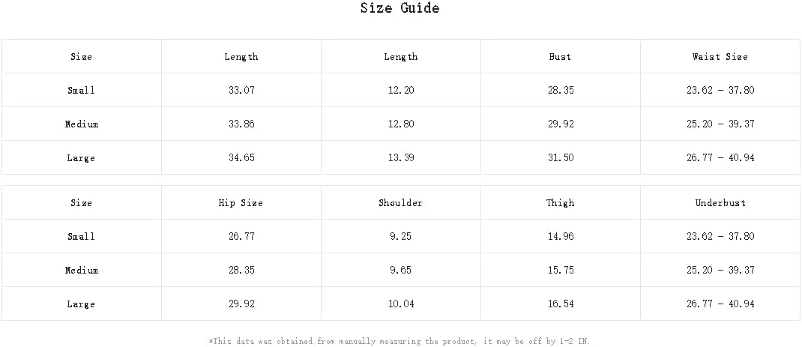Click the 31.50 bust value
This screenshot has height=347, width=802.
(x=561, y=157)
